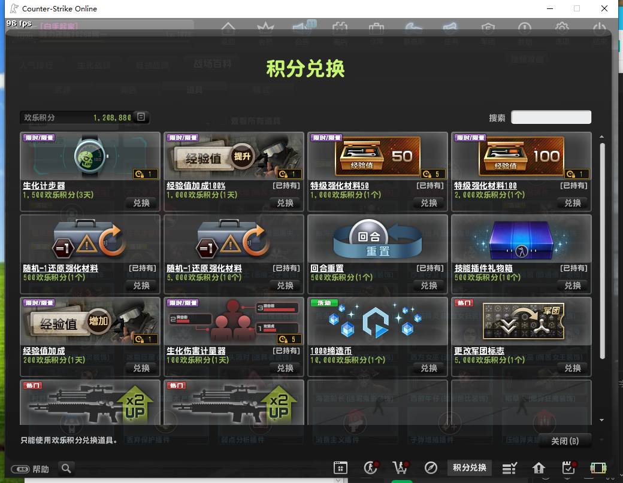Open the calendar icon in bottom bar
This screenshot has width=623, height=483.
[x=340, y=468]
